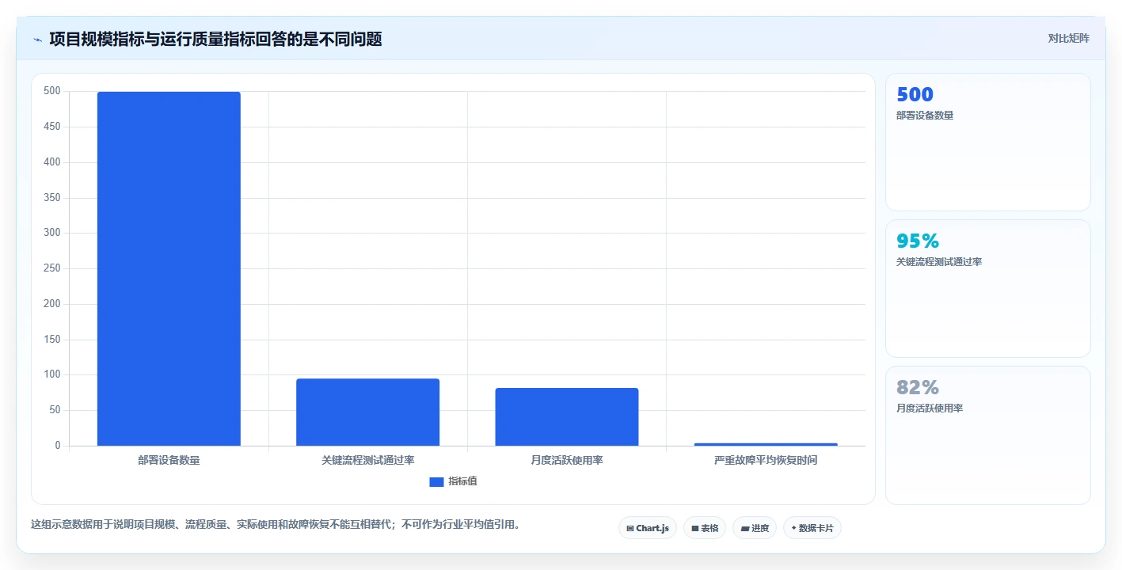Open the 500 部署设备数量 data card

pyautogui.click(x=987, y=142)
